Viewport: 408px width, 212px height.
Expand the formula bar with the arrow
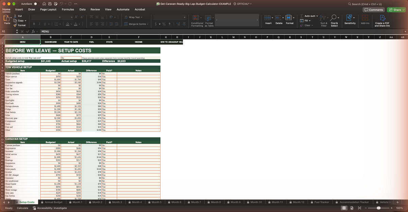pyautogui.click(x=405, y=31)
